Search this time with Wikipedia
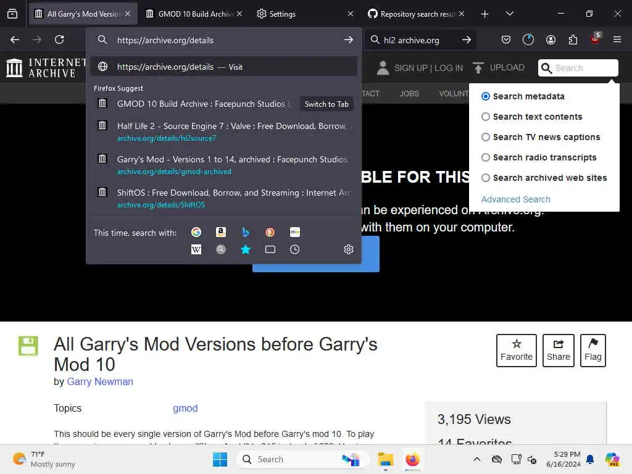 coord(196,249)
